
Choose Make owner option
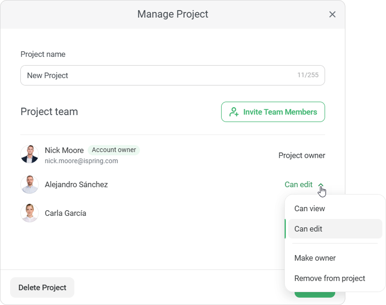point(335,258)
